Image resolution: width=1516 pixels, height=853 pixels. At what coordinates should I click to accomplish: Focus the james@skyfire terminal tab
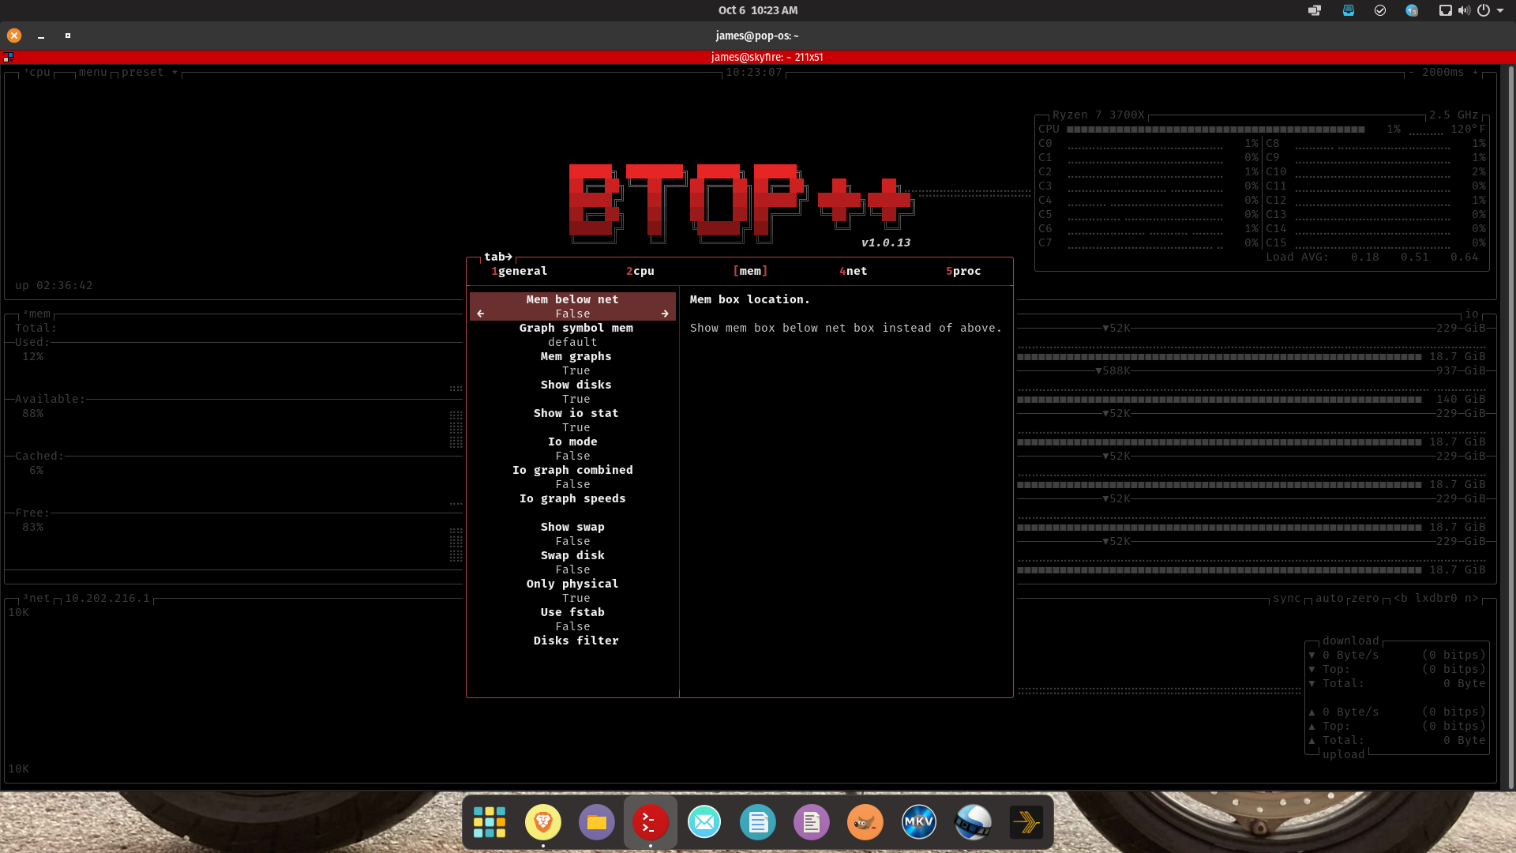[x=766, y=57]
